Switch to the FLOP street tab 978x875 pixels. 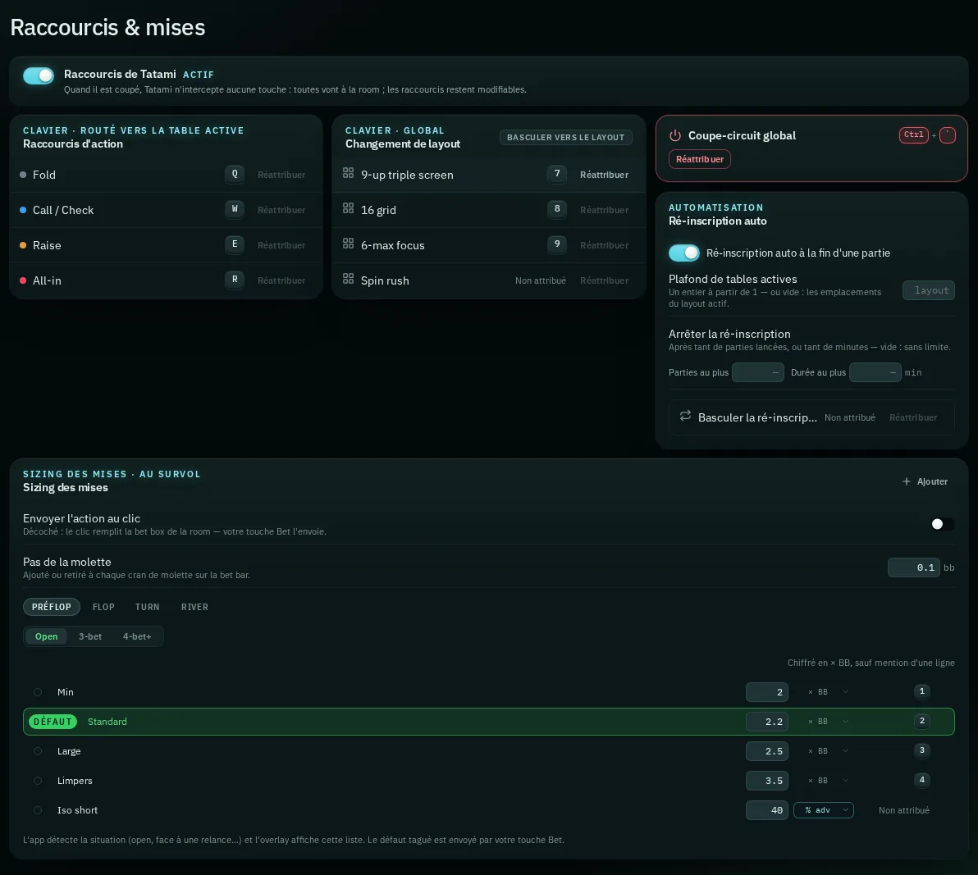(103, 607)
